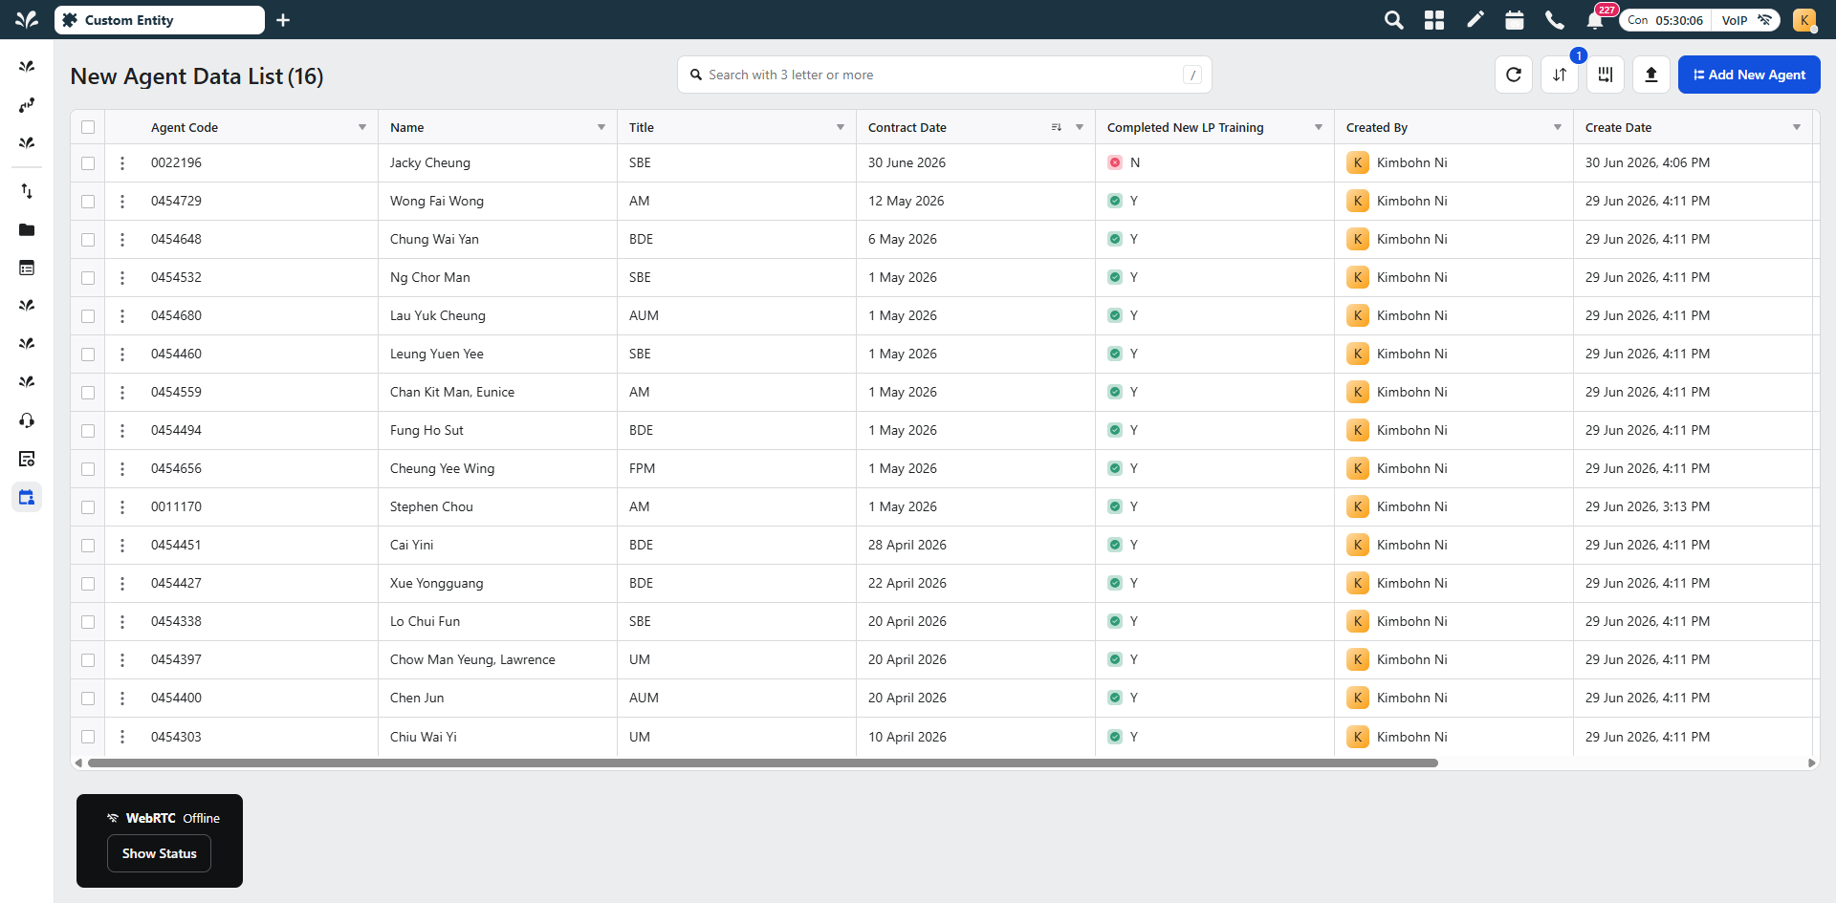Tick the checkbox for Lau Yuk Cheung
This screenshot has width=1836, height=903.
point(88,316)
